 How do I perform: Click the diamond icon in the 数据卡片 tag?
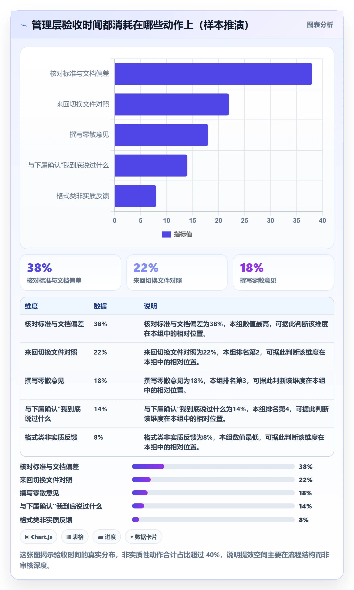tap(132, 537)
